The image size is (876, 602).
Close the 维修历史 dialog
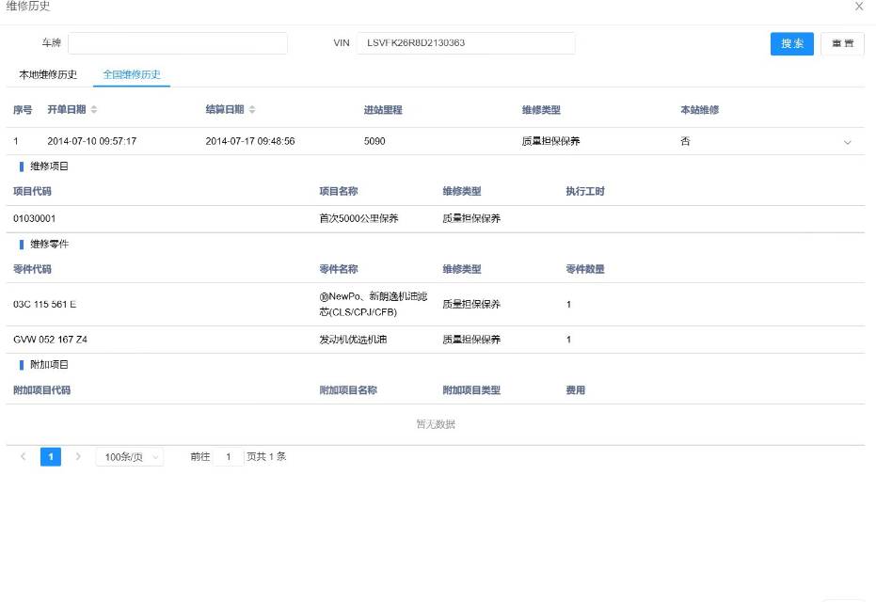[x=859, y=7]
